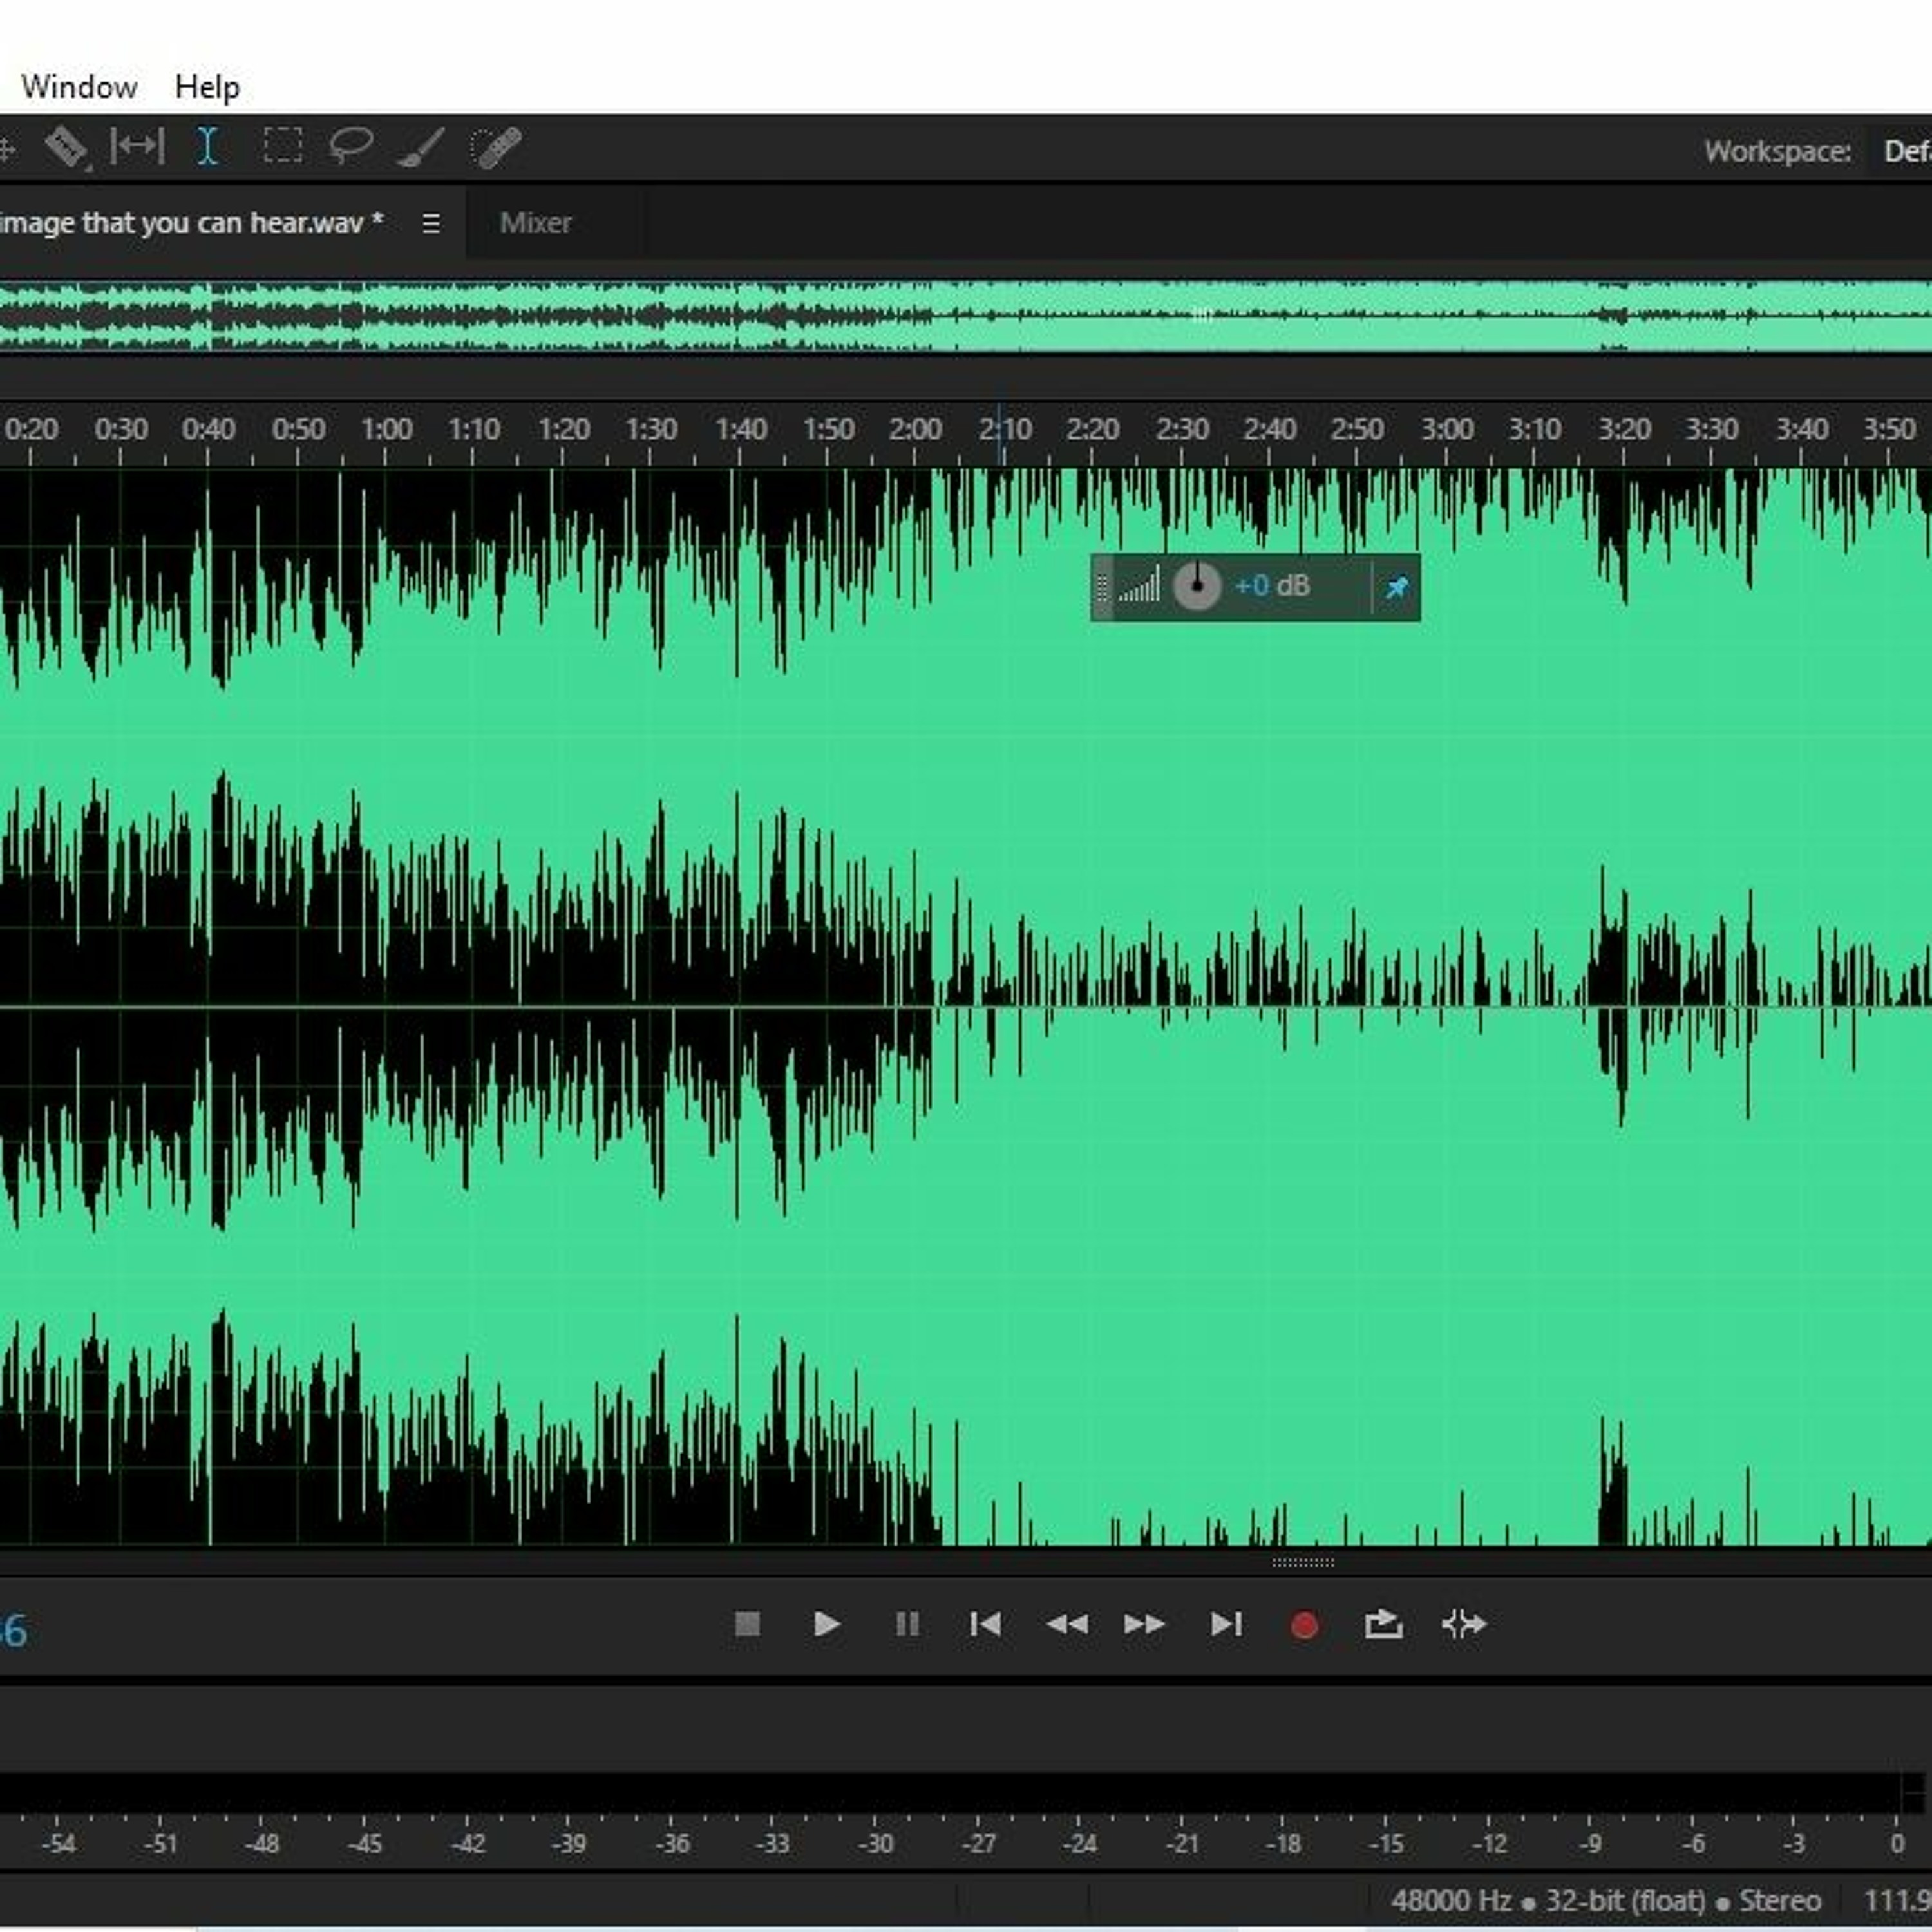
Task: Toggle Skip Selection button
Action: [1464, 1624]
